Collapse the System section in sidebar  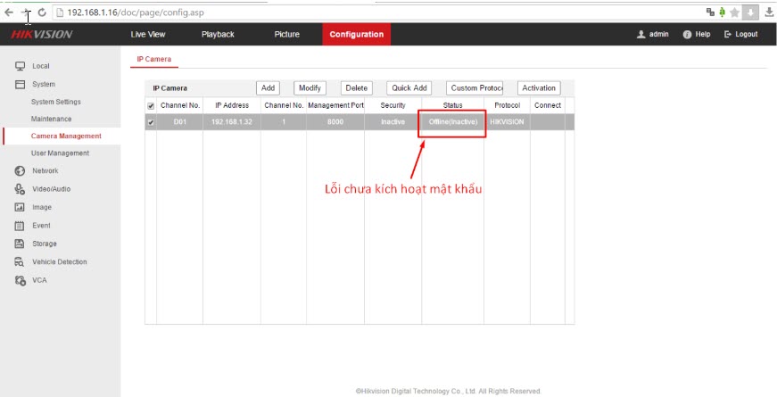43,84
